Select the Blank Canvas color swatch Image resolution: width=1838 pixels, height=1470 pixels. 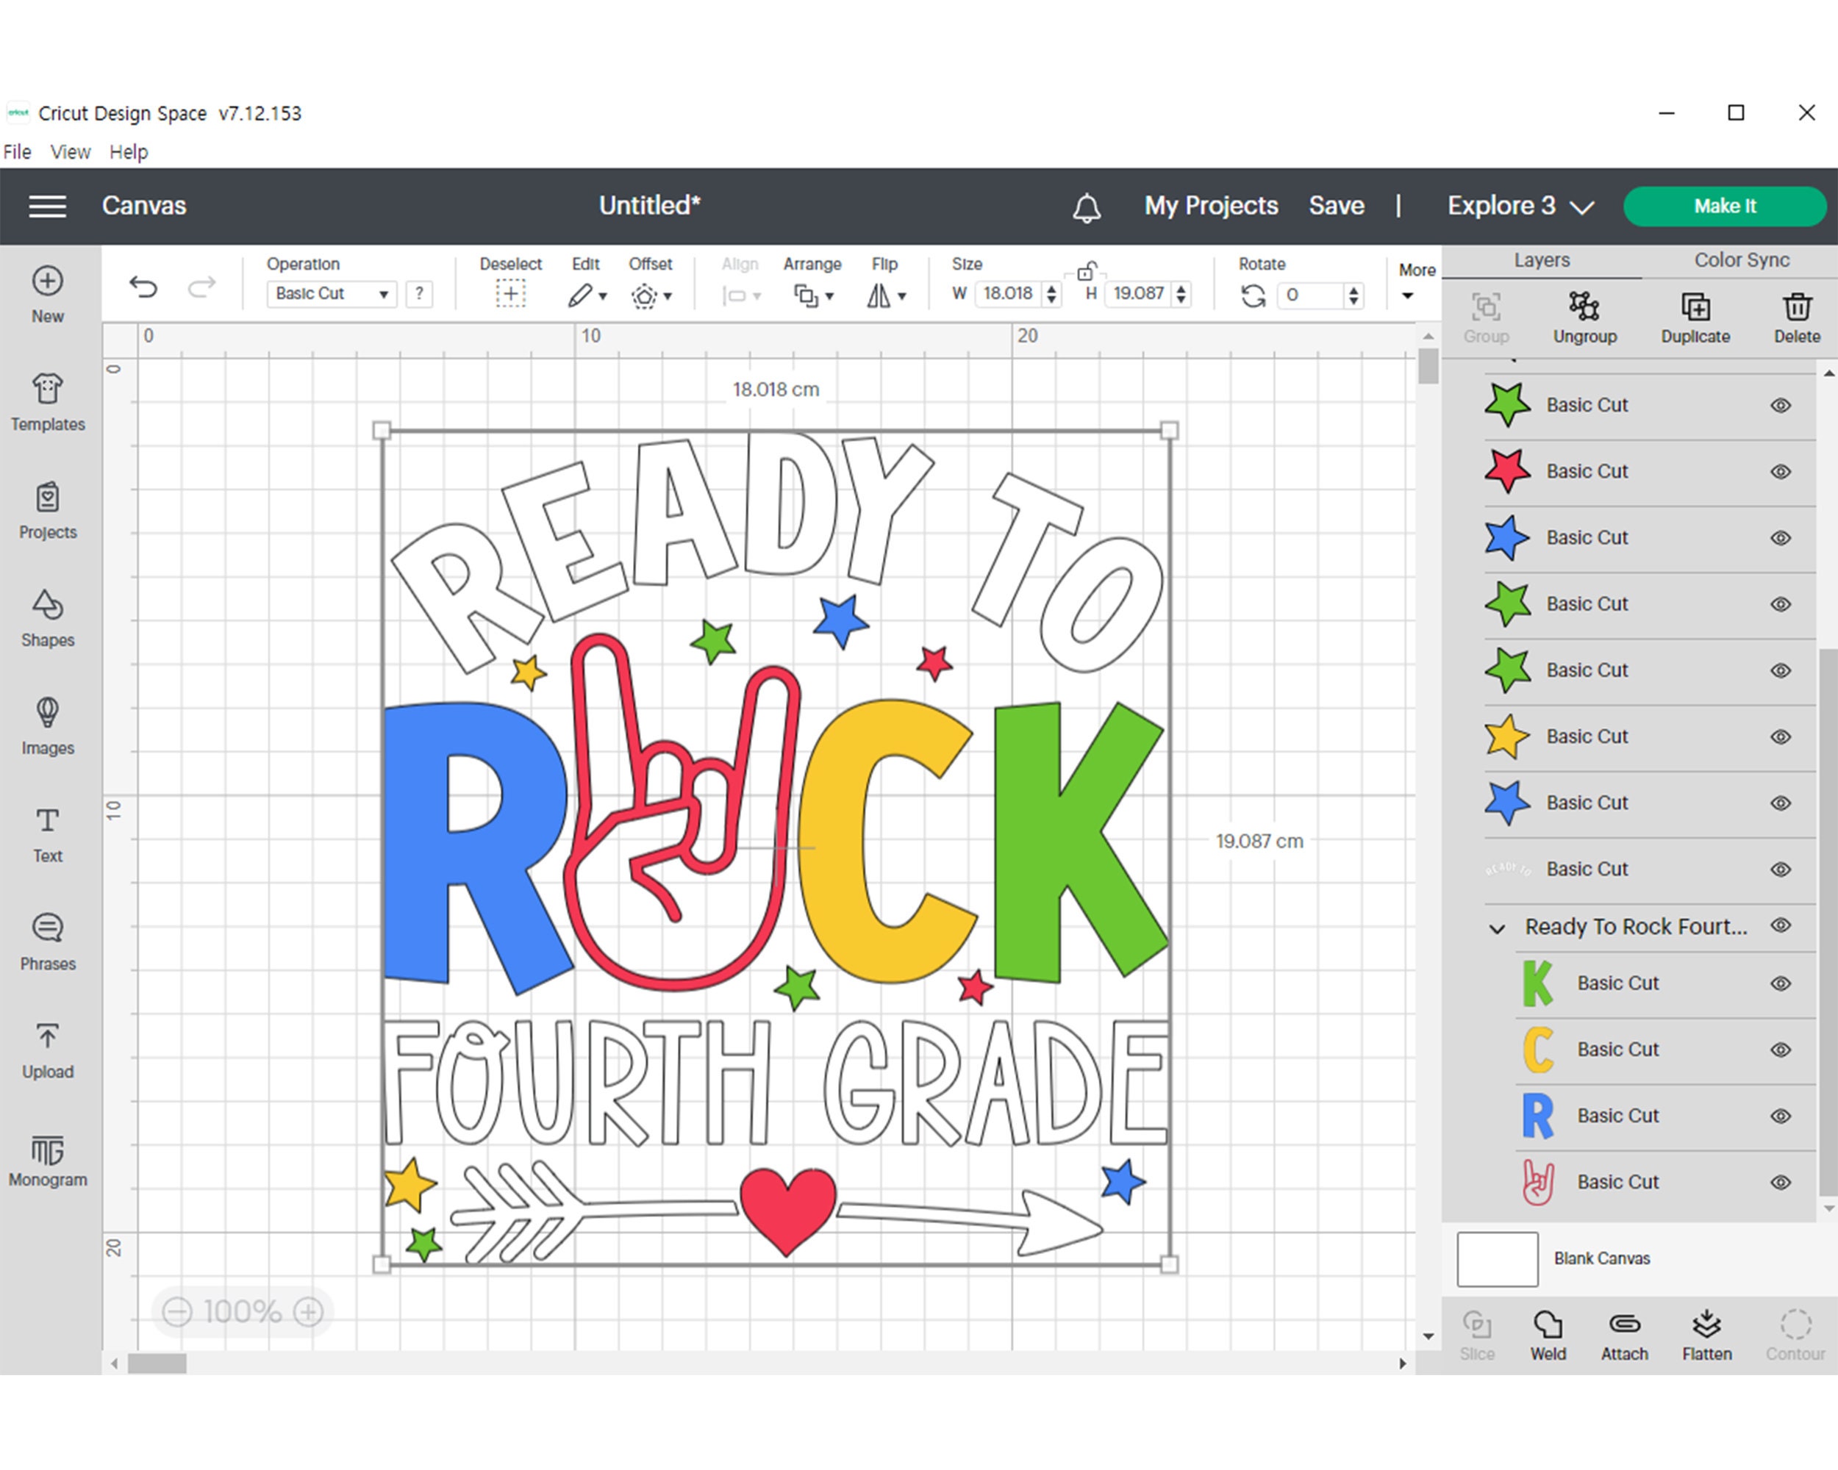tap(1497, 1258)
